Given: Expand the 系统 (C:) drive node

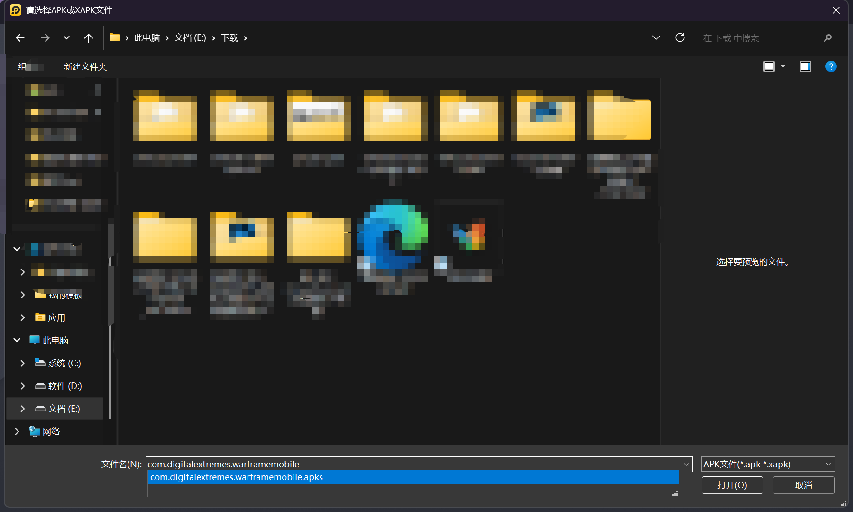Looking at the screenshot, I should (x=22, y=363).
